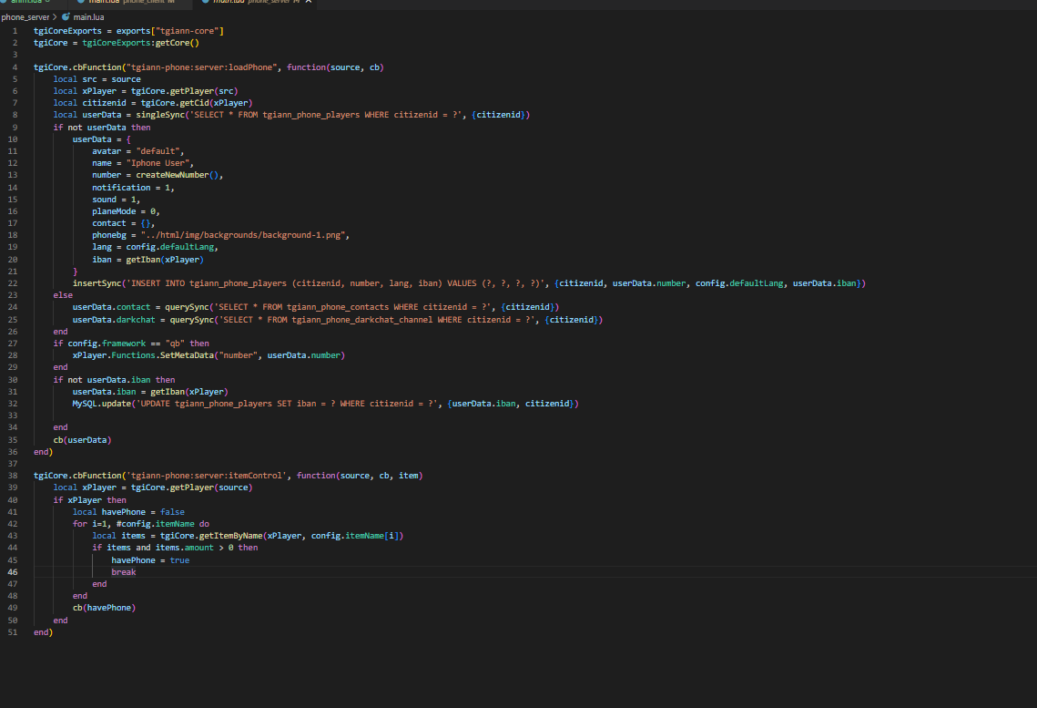The width and height of the screenshot is (1037, 708).
Task: Click 'planeMode = 0' line
Action: click(x=126, y=211)
